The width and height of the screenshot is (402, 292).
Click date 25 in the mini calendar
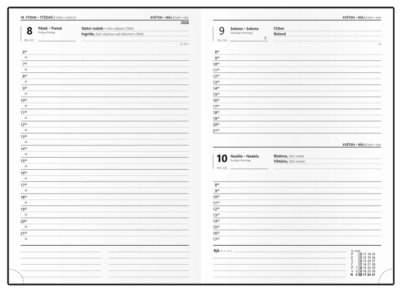tap(373, 254)
